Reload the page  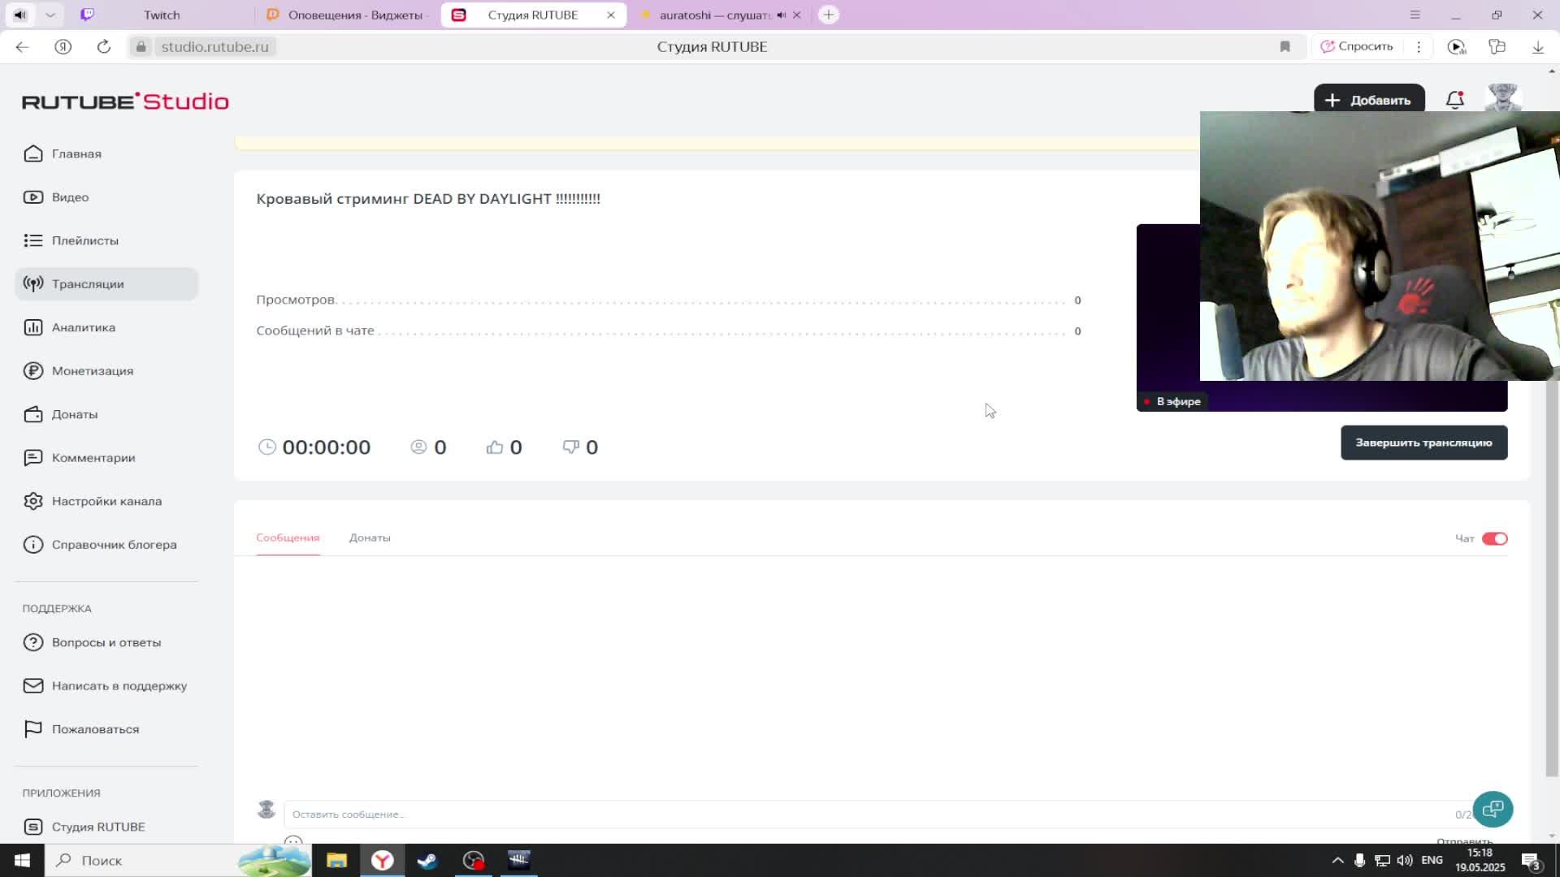tap(103, 46)
